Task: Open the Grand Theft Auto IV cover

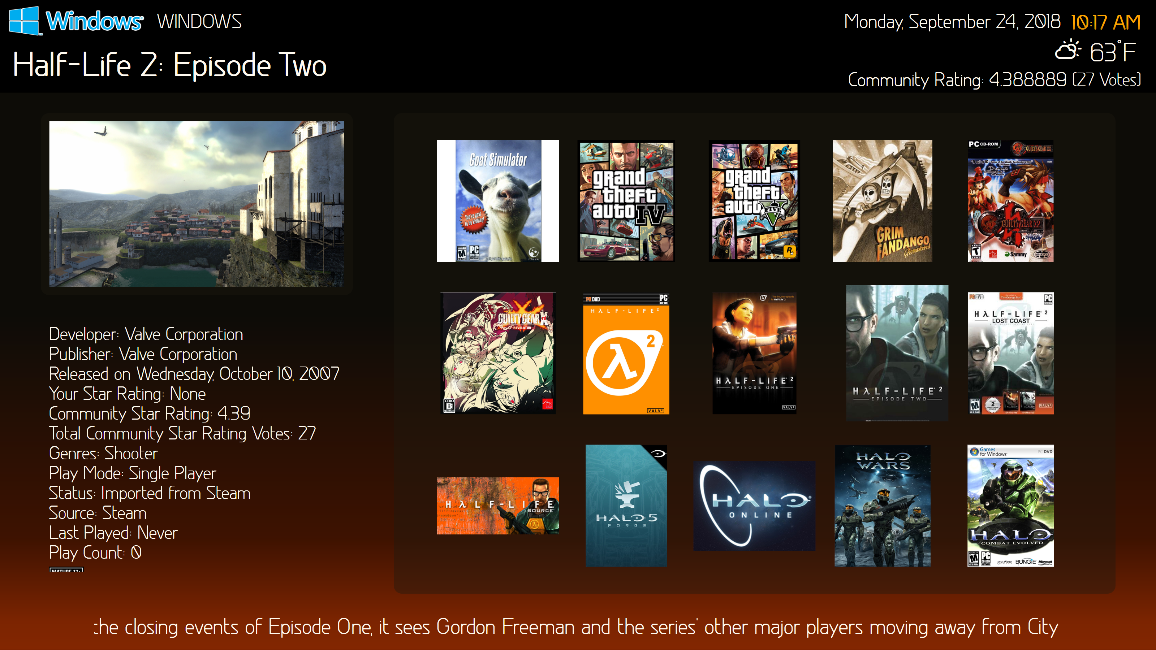Action: coord(626,200)
